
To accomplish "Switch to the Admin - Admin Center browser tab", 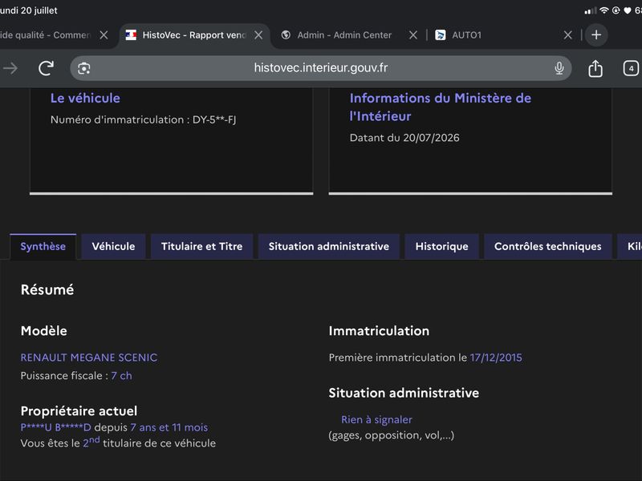I will (x=344, y=35).
